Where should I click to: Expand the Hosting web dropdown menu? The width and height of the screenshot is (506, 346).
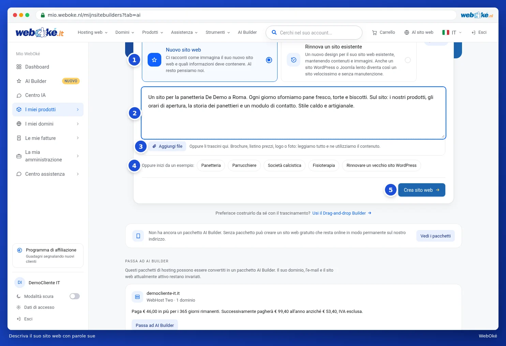click(x=93, y=32)
